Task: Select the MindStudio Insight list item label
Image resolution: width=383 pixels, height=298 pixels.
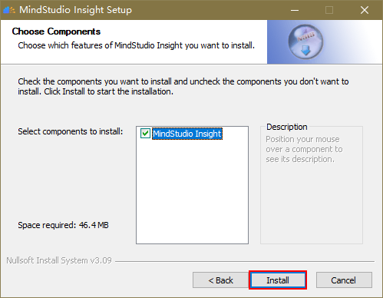Action: tap(187, 134)
